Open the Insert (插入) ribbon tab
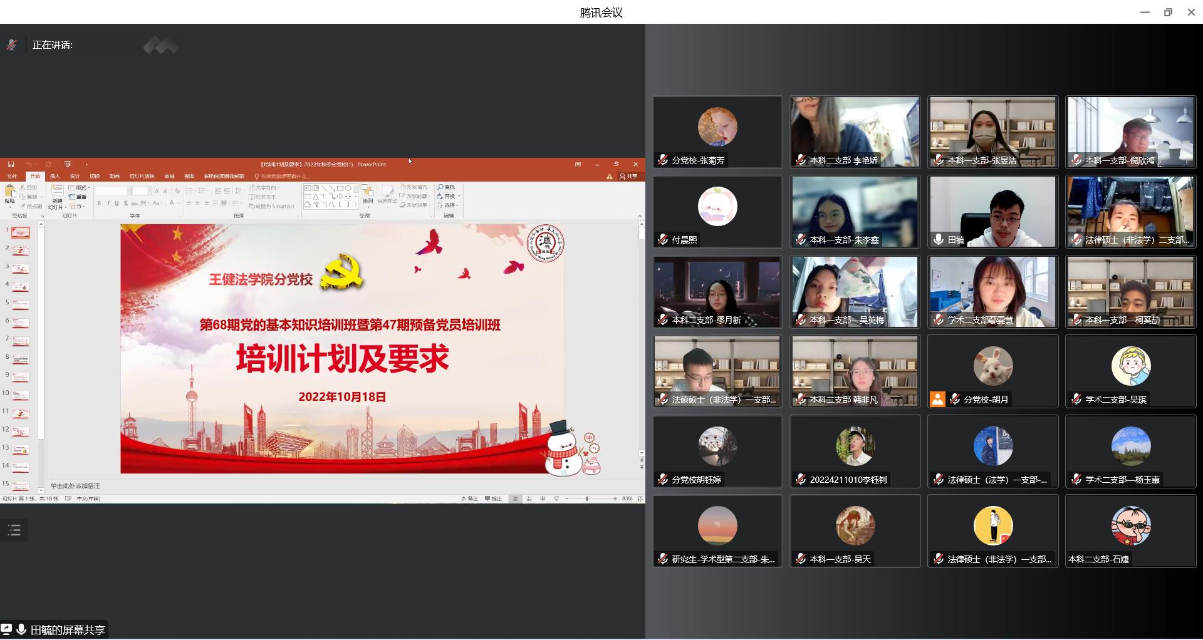The image size is (1203, 640). pyautogui.click(x=55, y=177)
